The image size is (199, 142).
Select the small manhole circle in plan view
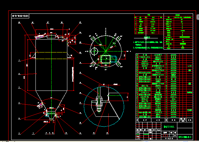pyautogui.click(x=94, y=51)
